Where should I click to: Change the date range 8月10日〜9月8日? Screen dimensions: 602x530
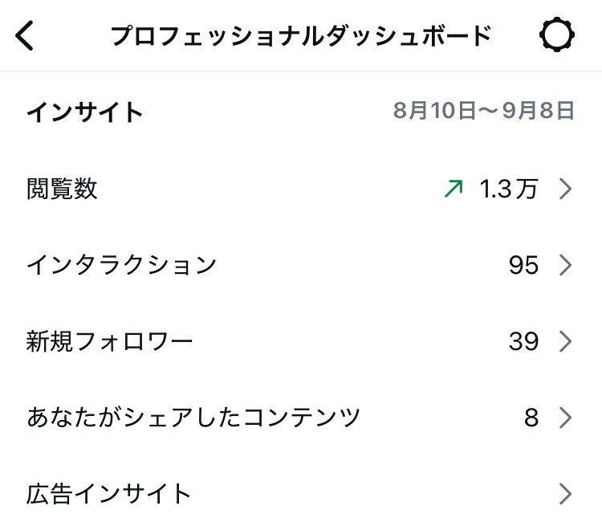click(x=484, y=111)
